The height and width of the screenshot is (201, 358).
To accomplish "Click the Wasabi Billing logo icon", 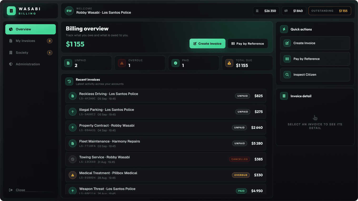I will tap(11, 11).
